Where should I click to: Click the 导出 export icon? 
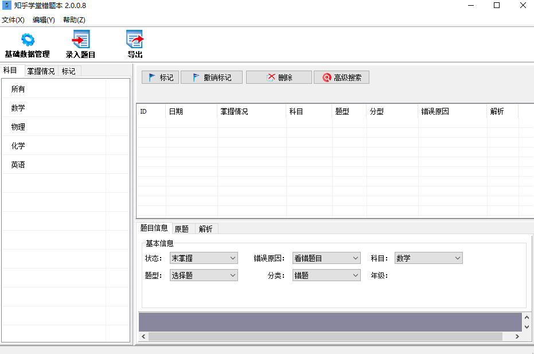(x=135, y=40)
